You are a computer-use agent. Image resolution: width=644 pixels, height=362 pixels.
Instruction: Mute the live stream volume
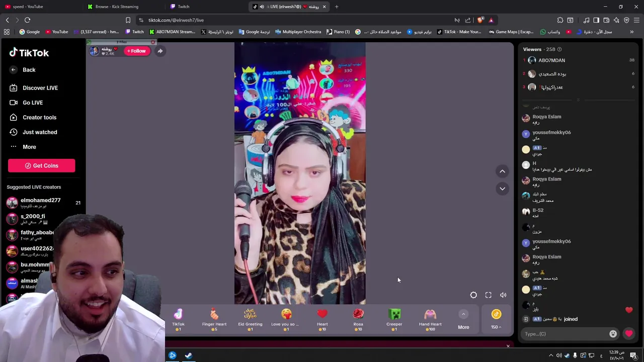point(503,295)
